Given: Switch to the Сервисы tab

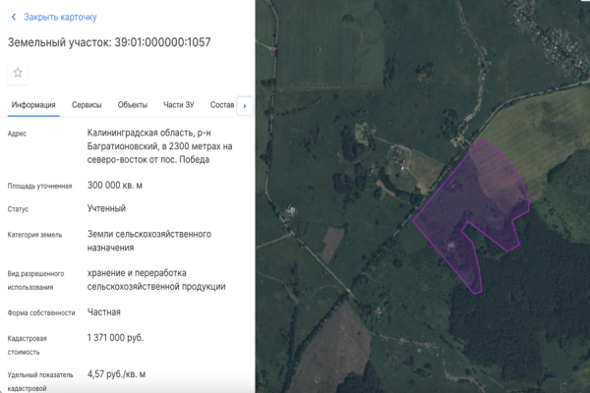Looking at the screenshot, I should pos(87,105).
